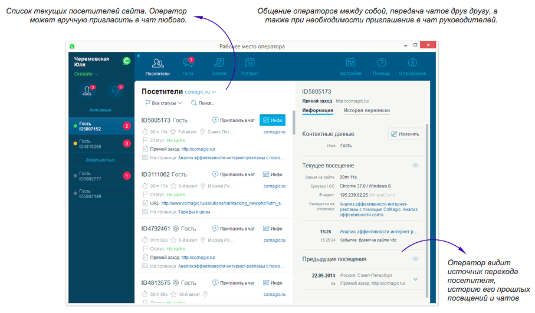Screen dimensions: 535x313
Task: Open the Чаты icon in toolbar
Action: tap(188, 63)
